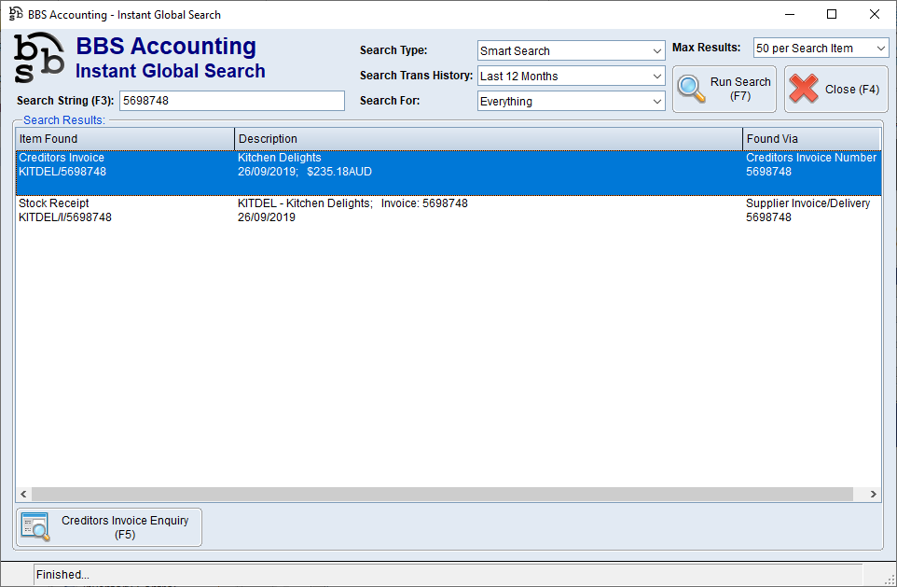The width and height of the screenshot is (897, 587).
Task: Select the Creditors Invoice KITDEL/5698748 row
Action: (373, 165)
